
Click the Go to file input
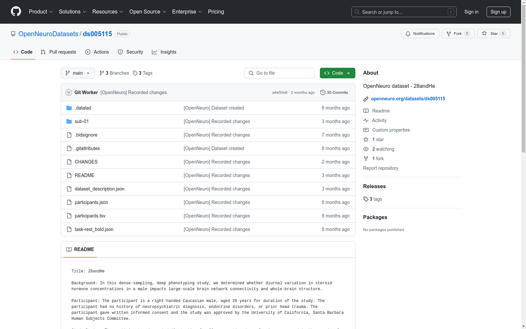coord(279,73)
